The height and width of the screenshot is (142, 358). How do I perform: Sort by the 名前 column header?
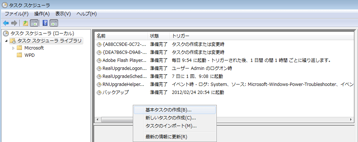tap(121, 36)
